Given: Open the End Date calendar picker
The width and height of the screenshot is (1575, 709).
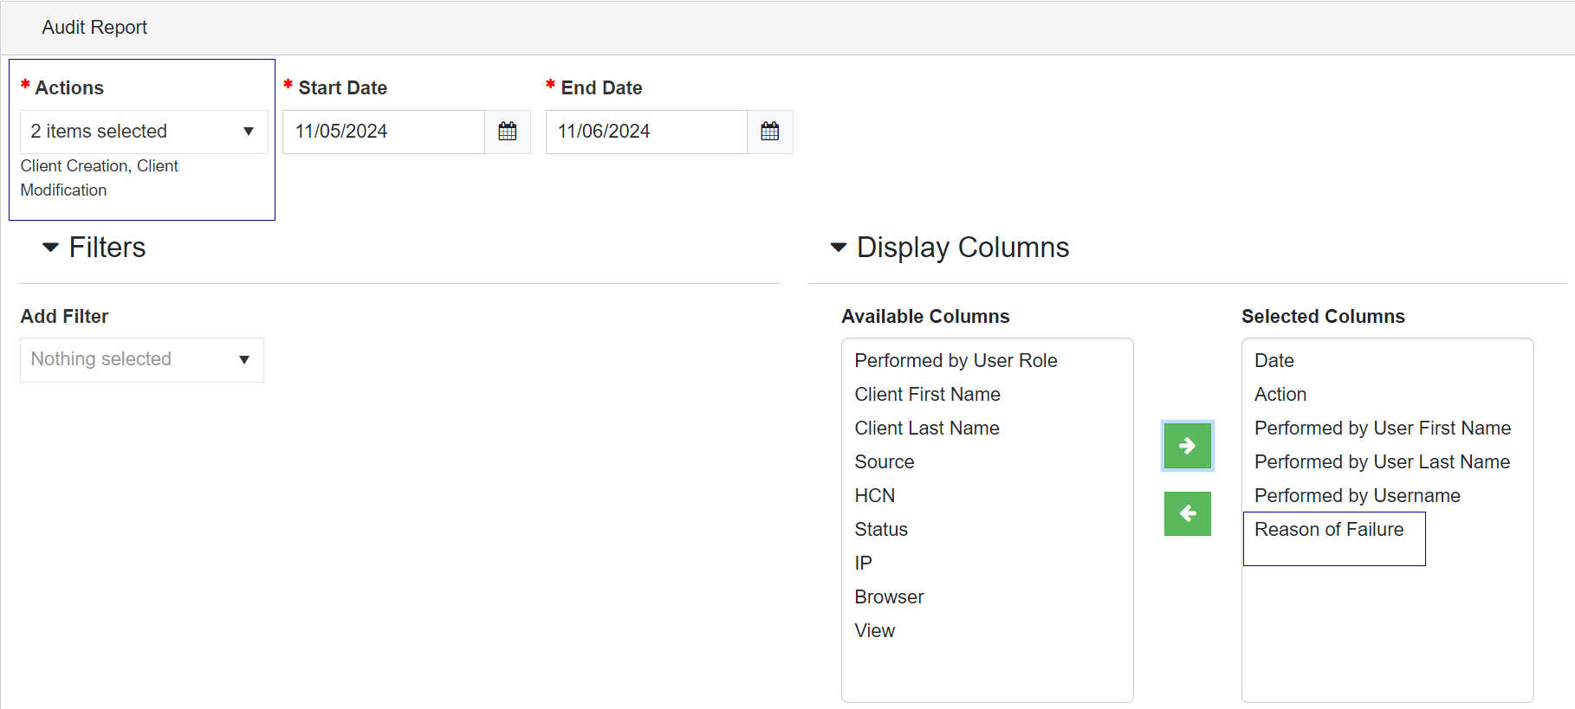Looking at the screenshot, I should [x=769, y=132].
